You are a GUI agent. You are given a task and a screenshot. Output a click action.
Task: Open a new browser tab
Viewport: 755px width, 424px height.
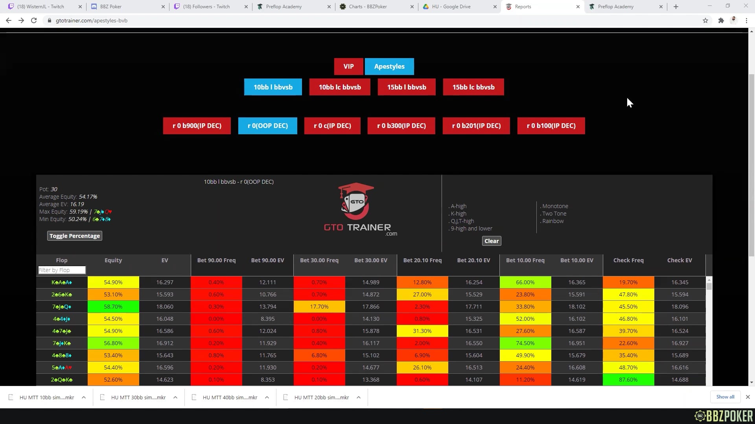click(676, 7)
